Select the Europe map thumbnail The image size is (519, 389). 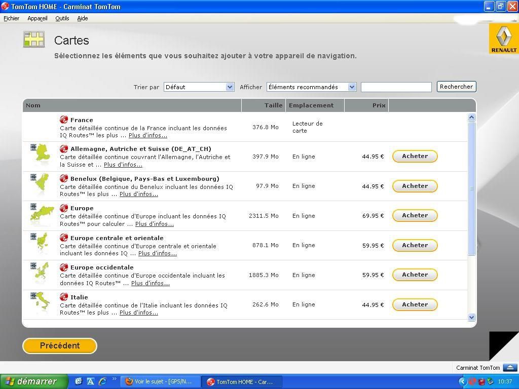[42, 213]
